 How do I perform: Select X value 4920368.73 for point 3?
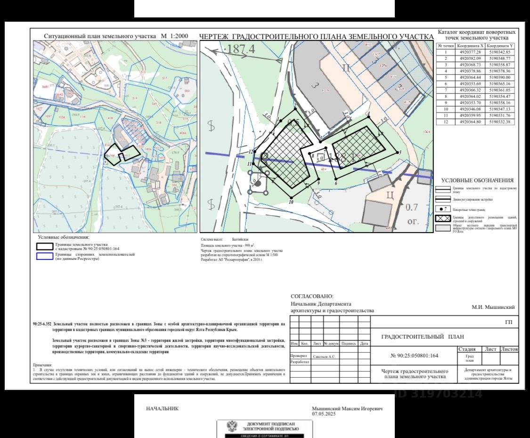(x=470, y=65)
